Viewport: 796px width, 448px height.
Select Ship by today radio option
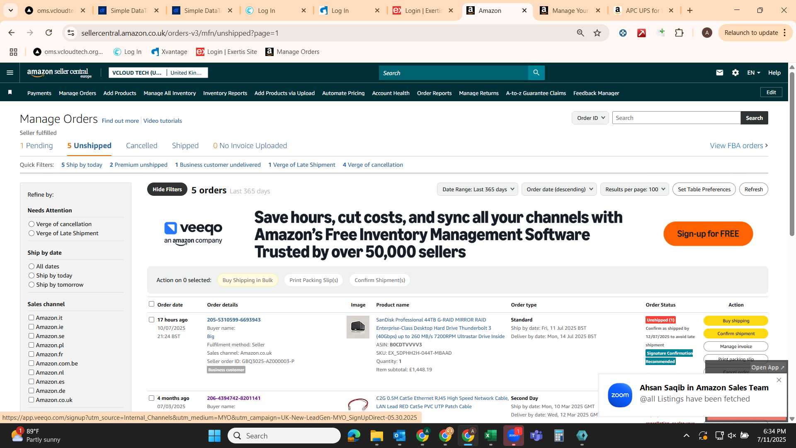31,275
